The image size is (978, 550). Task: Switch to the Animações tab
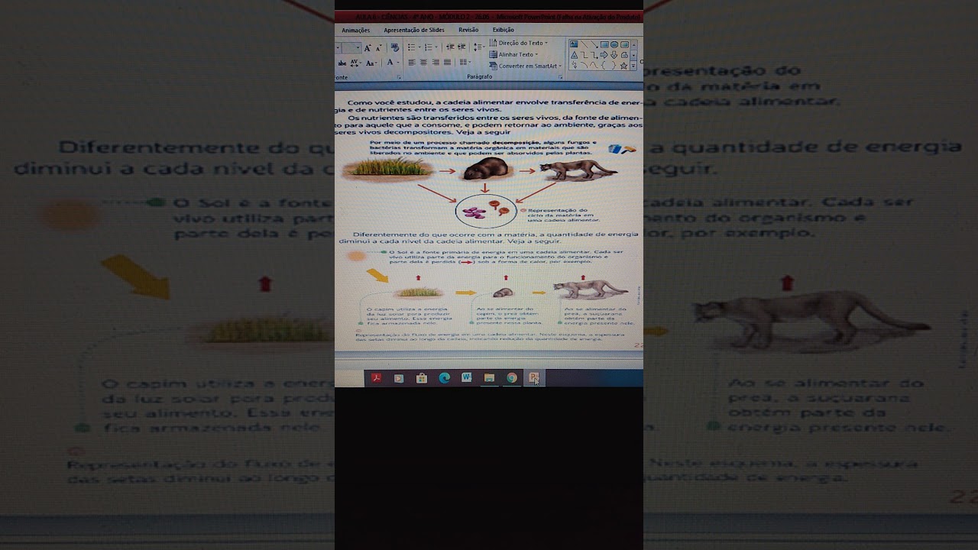355,30
